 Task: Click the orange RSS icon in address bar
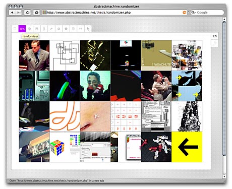[x=185, y=13]
